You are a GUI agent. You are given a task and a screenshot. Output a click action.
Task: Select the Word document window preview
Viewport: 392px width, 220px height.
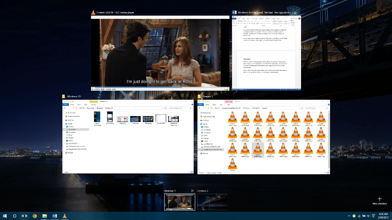pyautogui.click(x=266, y=53)
